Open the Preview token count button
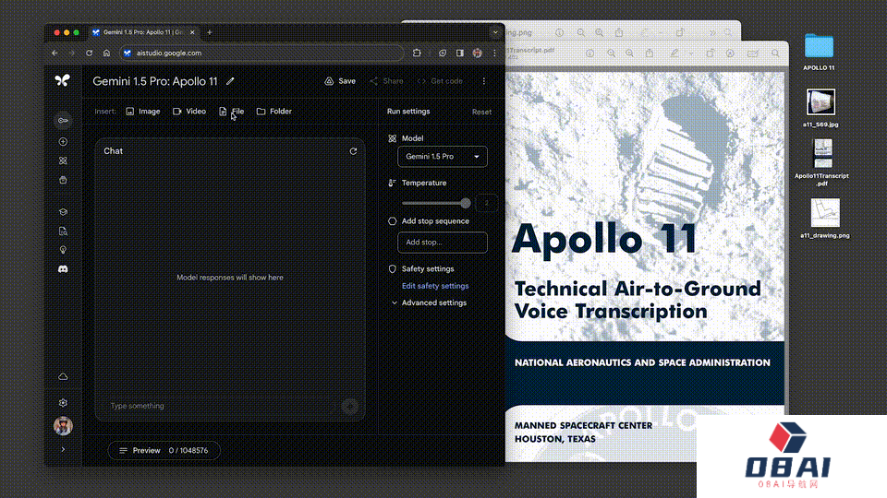The image size is (887, 498). (164, 451)
